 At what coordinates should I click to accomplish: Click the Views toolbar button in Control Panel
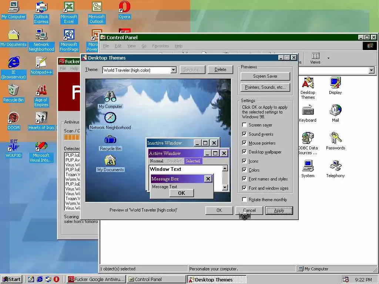coord(315,58)
